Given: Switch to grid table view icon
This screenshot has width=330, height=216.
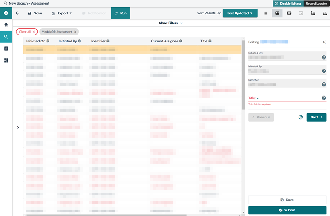Looking at the screenshot, I should tap(277, 13).
